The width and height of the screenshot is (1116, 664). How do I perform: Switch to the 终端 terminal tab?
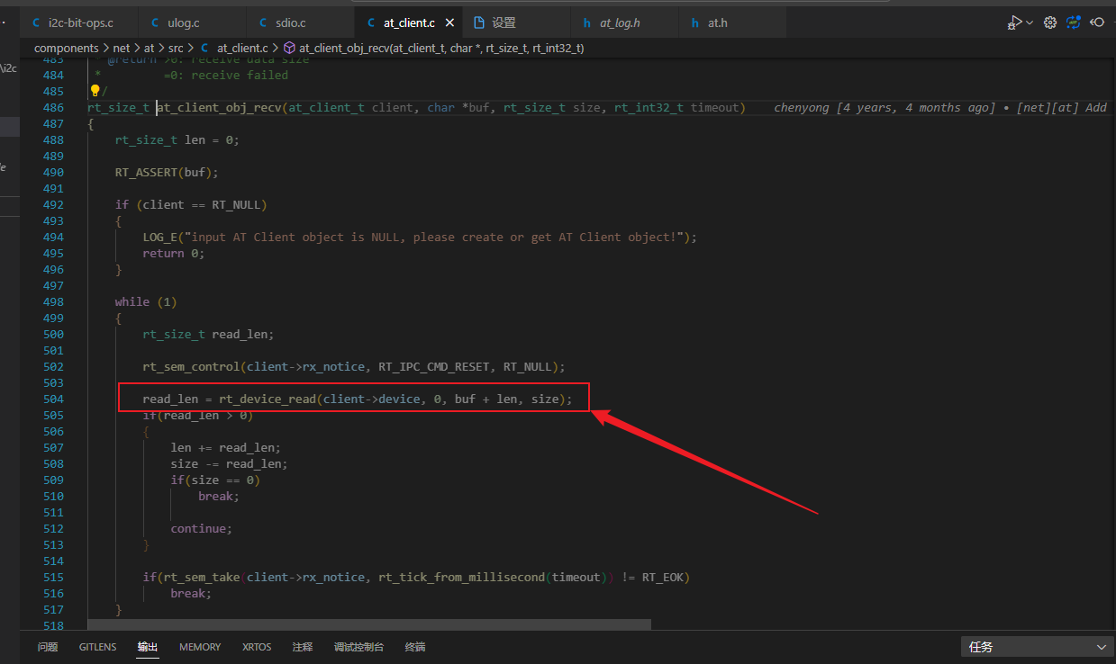(x=415, y=647)
